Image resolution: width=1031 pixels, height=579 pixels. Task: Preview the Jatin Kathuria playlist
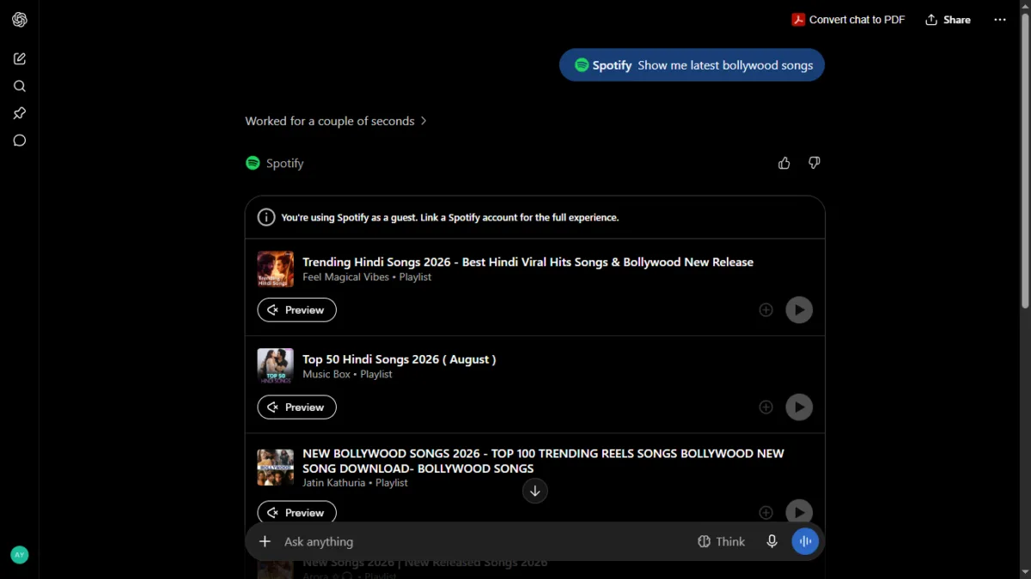[296, 512]
